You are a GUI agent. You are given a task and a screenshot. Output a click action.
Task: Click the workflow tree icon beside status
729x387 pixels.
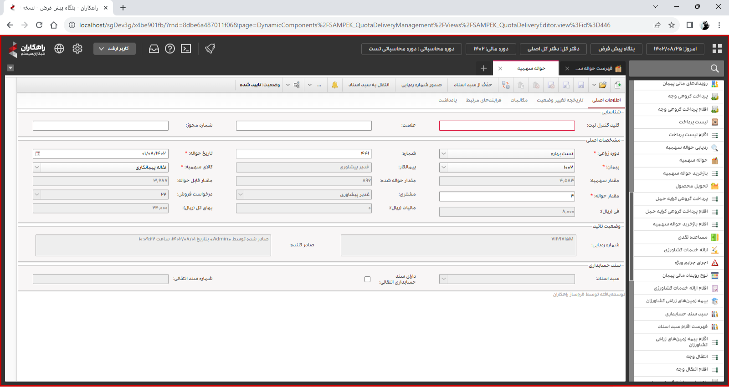pyautogui.click(x=297, y=85)
